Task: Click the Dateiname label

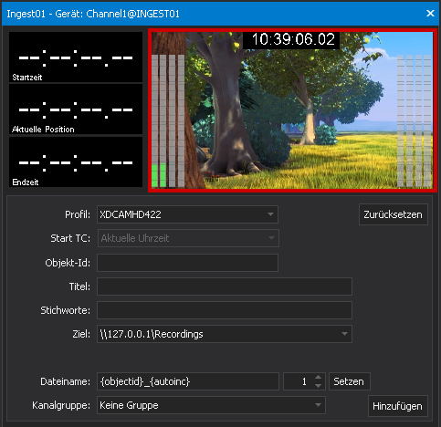Action: (x=65, y=381)
